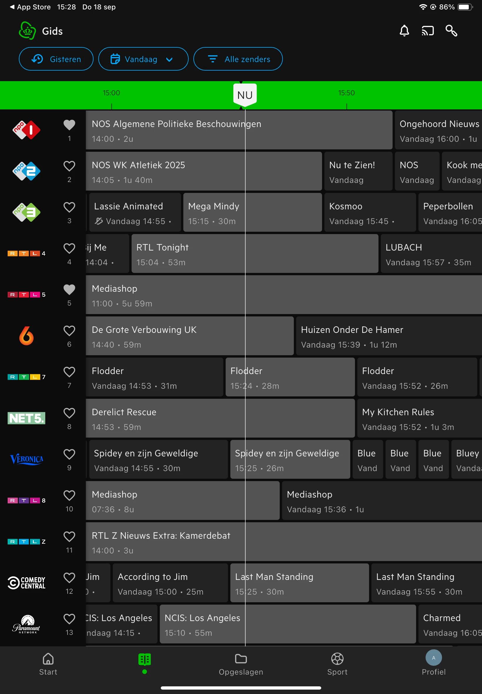The width and height of the screenshot is (482, 694).
Task: Favorite channel 2 NPO 2 heart
Action: tap(69, 166)
